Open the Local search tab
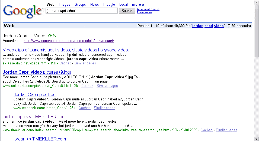Image resolution: width=259 pixels, height=141 pixels. click(x=123, y=5)
